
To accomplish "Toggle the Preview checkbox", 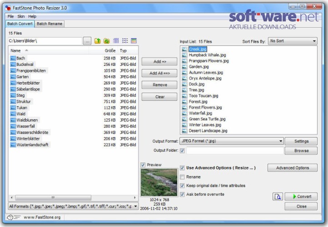I will tap(143, 165).
